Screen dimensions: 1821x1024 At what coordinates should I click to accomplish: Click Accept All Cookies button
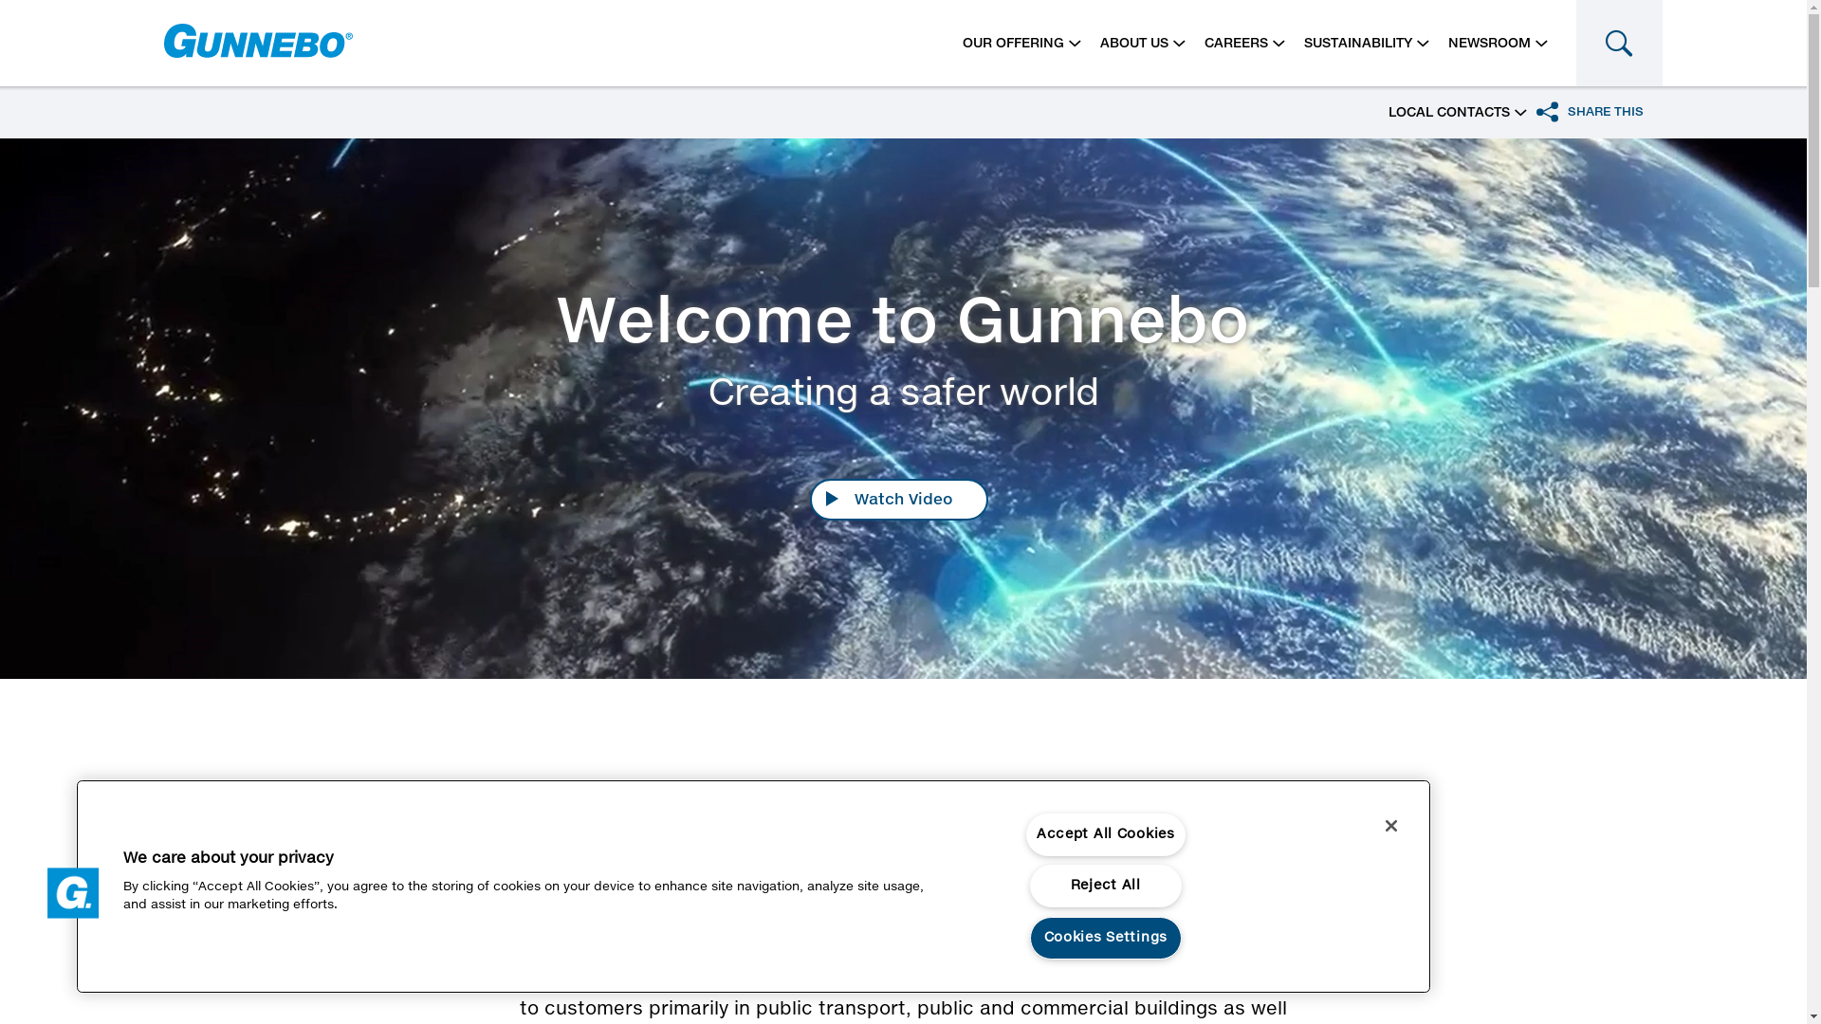pyautogui.click(x=1105, y=834)
